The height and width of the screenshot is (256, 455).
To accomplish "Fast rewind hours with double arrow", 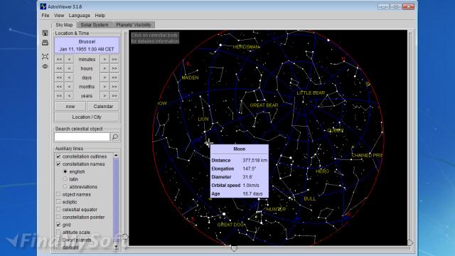I will [x=59, y=68].
